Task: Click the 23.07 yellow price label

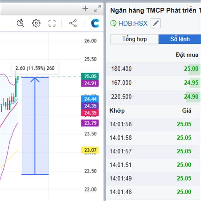Action: coord(90,150)
